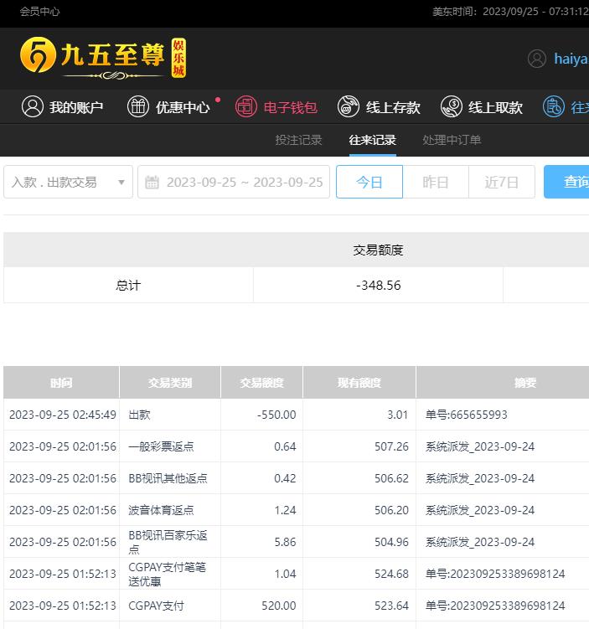Image resolution: width=589 pixels, height=629 pixels.
Task: Switch to the 处理中订单 tab
Action: click(452, 140)
